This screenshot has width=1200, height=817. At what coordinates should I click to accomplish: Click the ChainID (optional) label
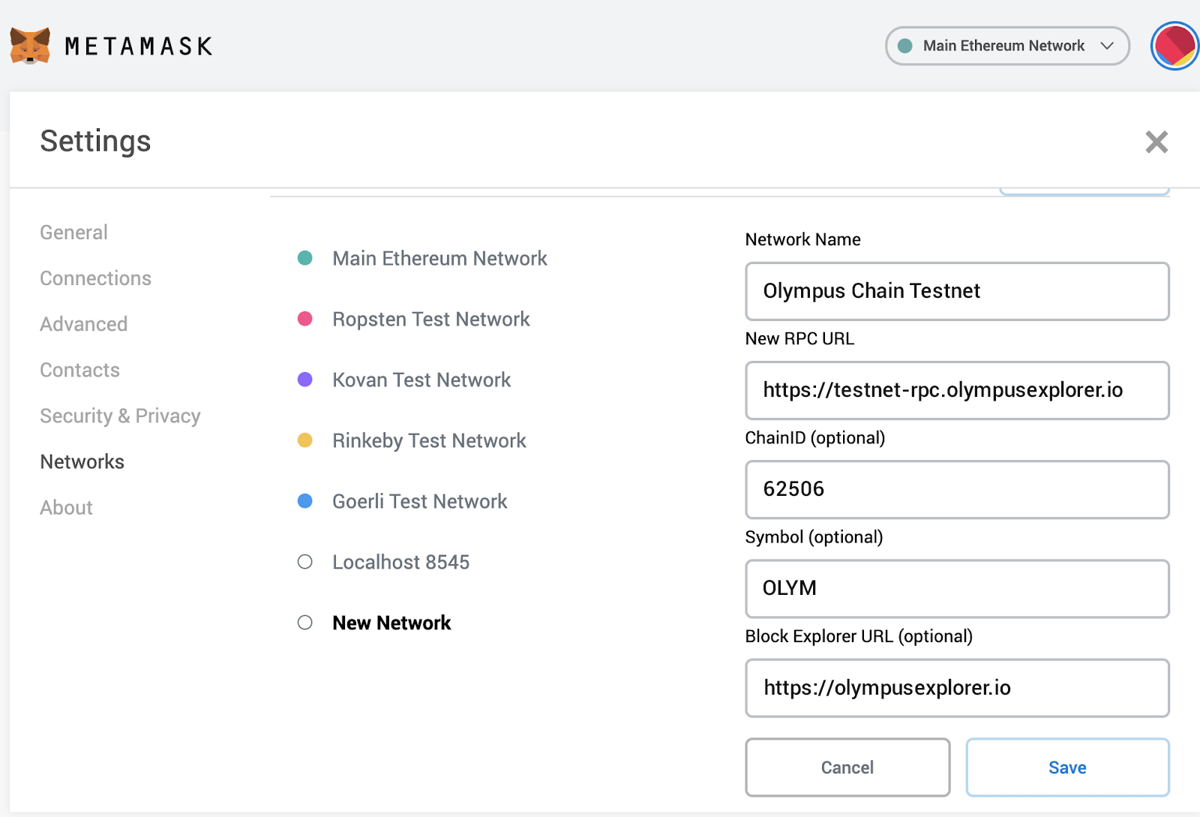[x=814, y=437]
